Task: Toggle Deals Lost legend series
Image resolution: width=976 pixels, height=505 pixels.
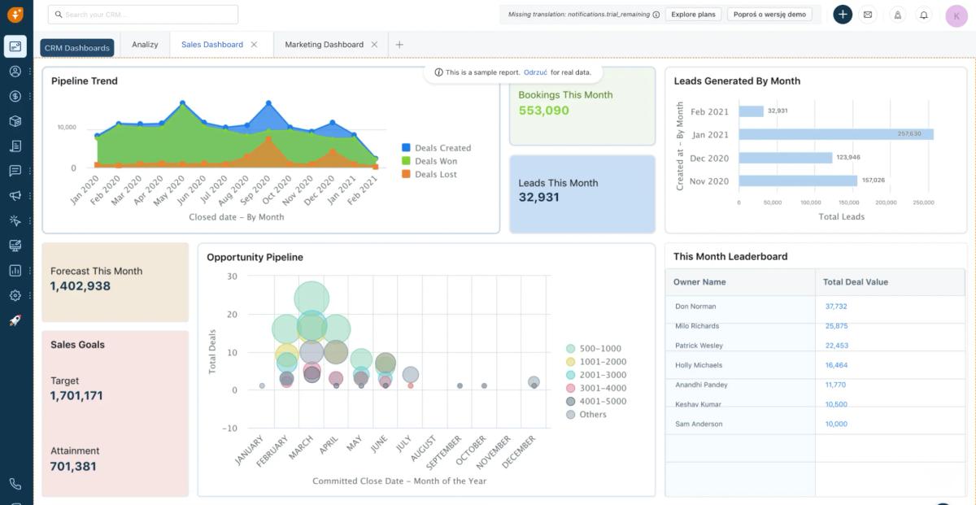Action: tap(429, 174)
